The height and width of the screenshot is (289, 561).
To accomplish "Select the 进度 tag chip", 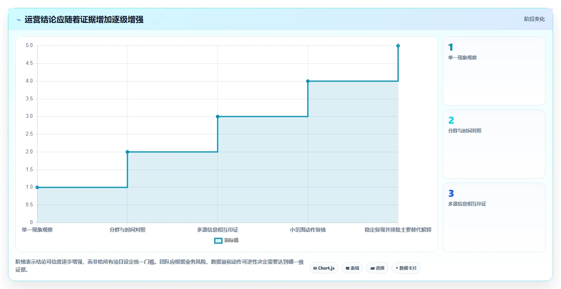I will (x=377, y=268).
